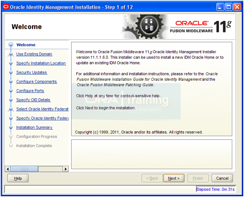Open Select Oracle Identity Federation step
This screenshot has height=197, width=244.
point(42,109)
